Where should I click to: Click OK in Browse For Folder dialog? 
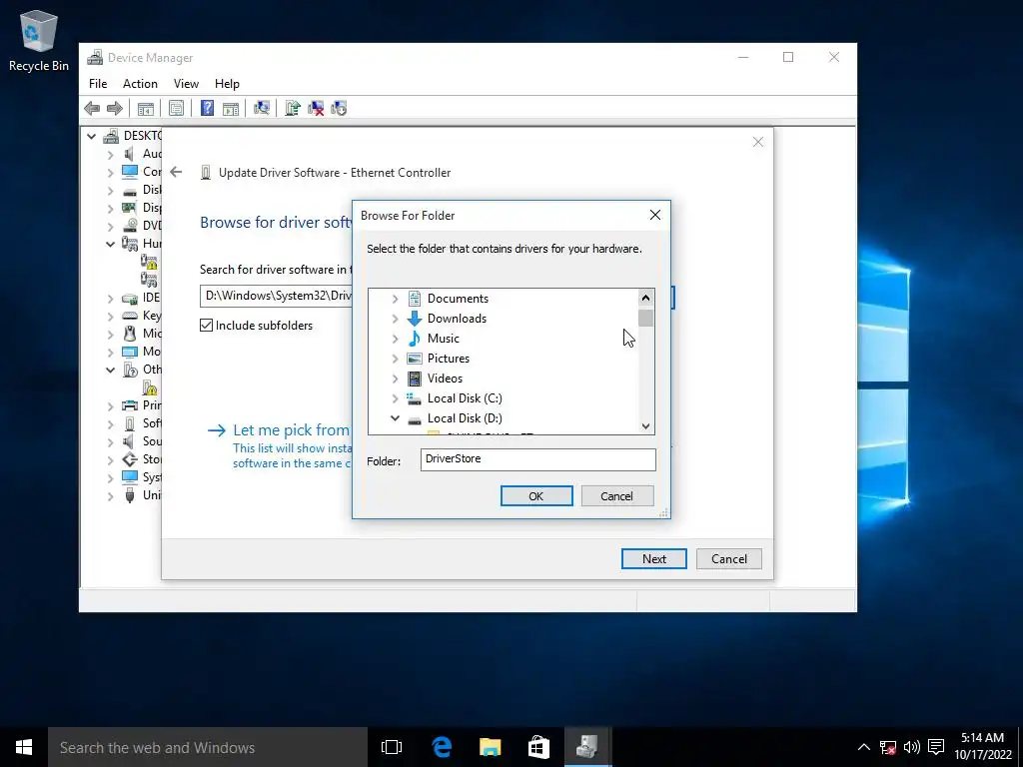[536, 495]
